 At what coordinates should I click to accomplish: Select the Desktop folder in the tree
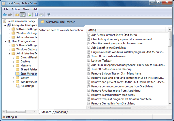[25, 62]
